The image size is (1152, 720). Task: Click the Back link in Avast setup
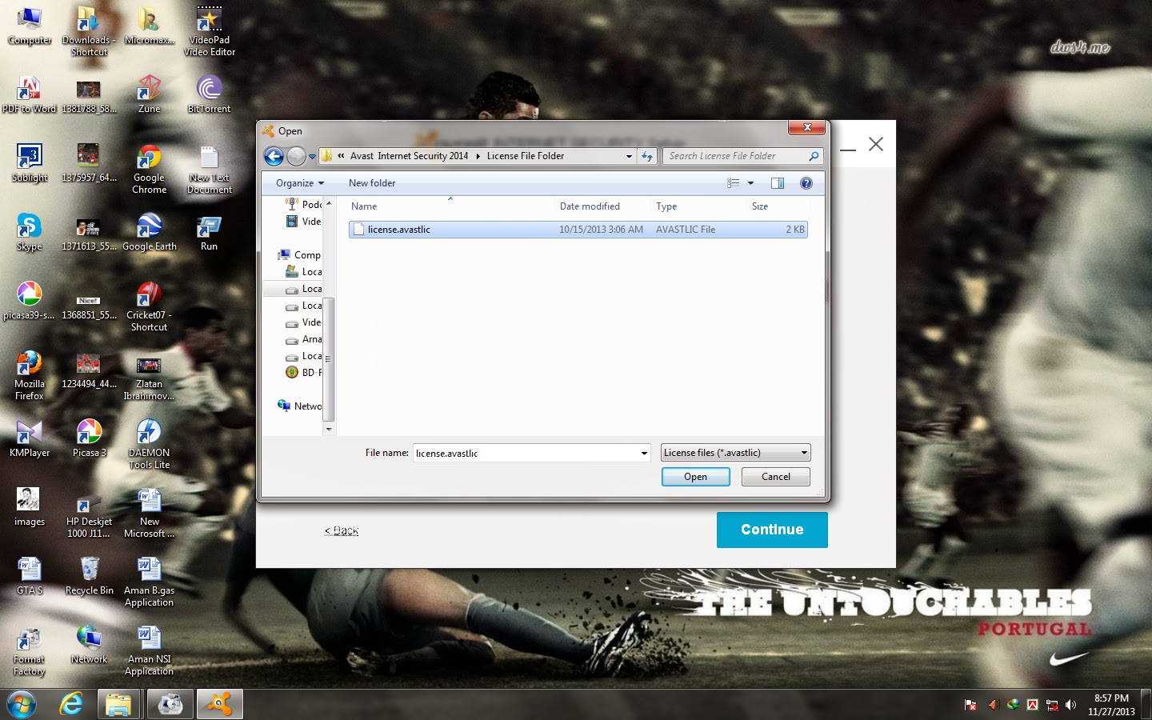342,530
